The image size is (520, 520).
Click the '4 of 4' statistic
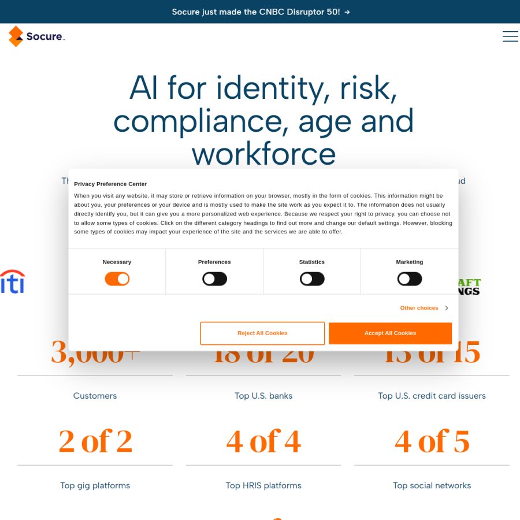(x=263, y=441)
